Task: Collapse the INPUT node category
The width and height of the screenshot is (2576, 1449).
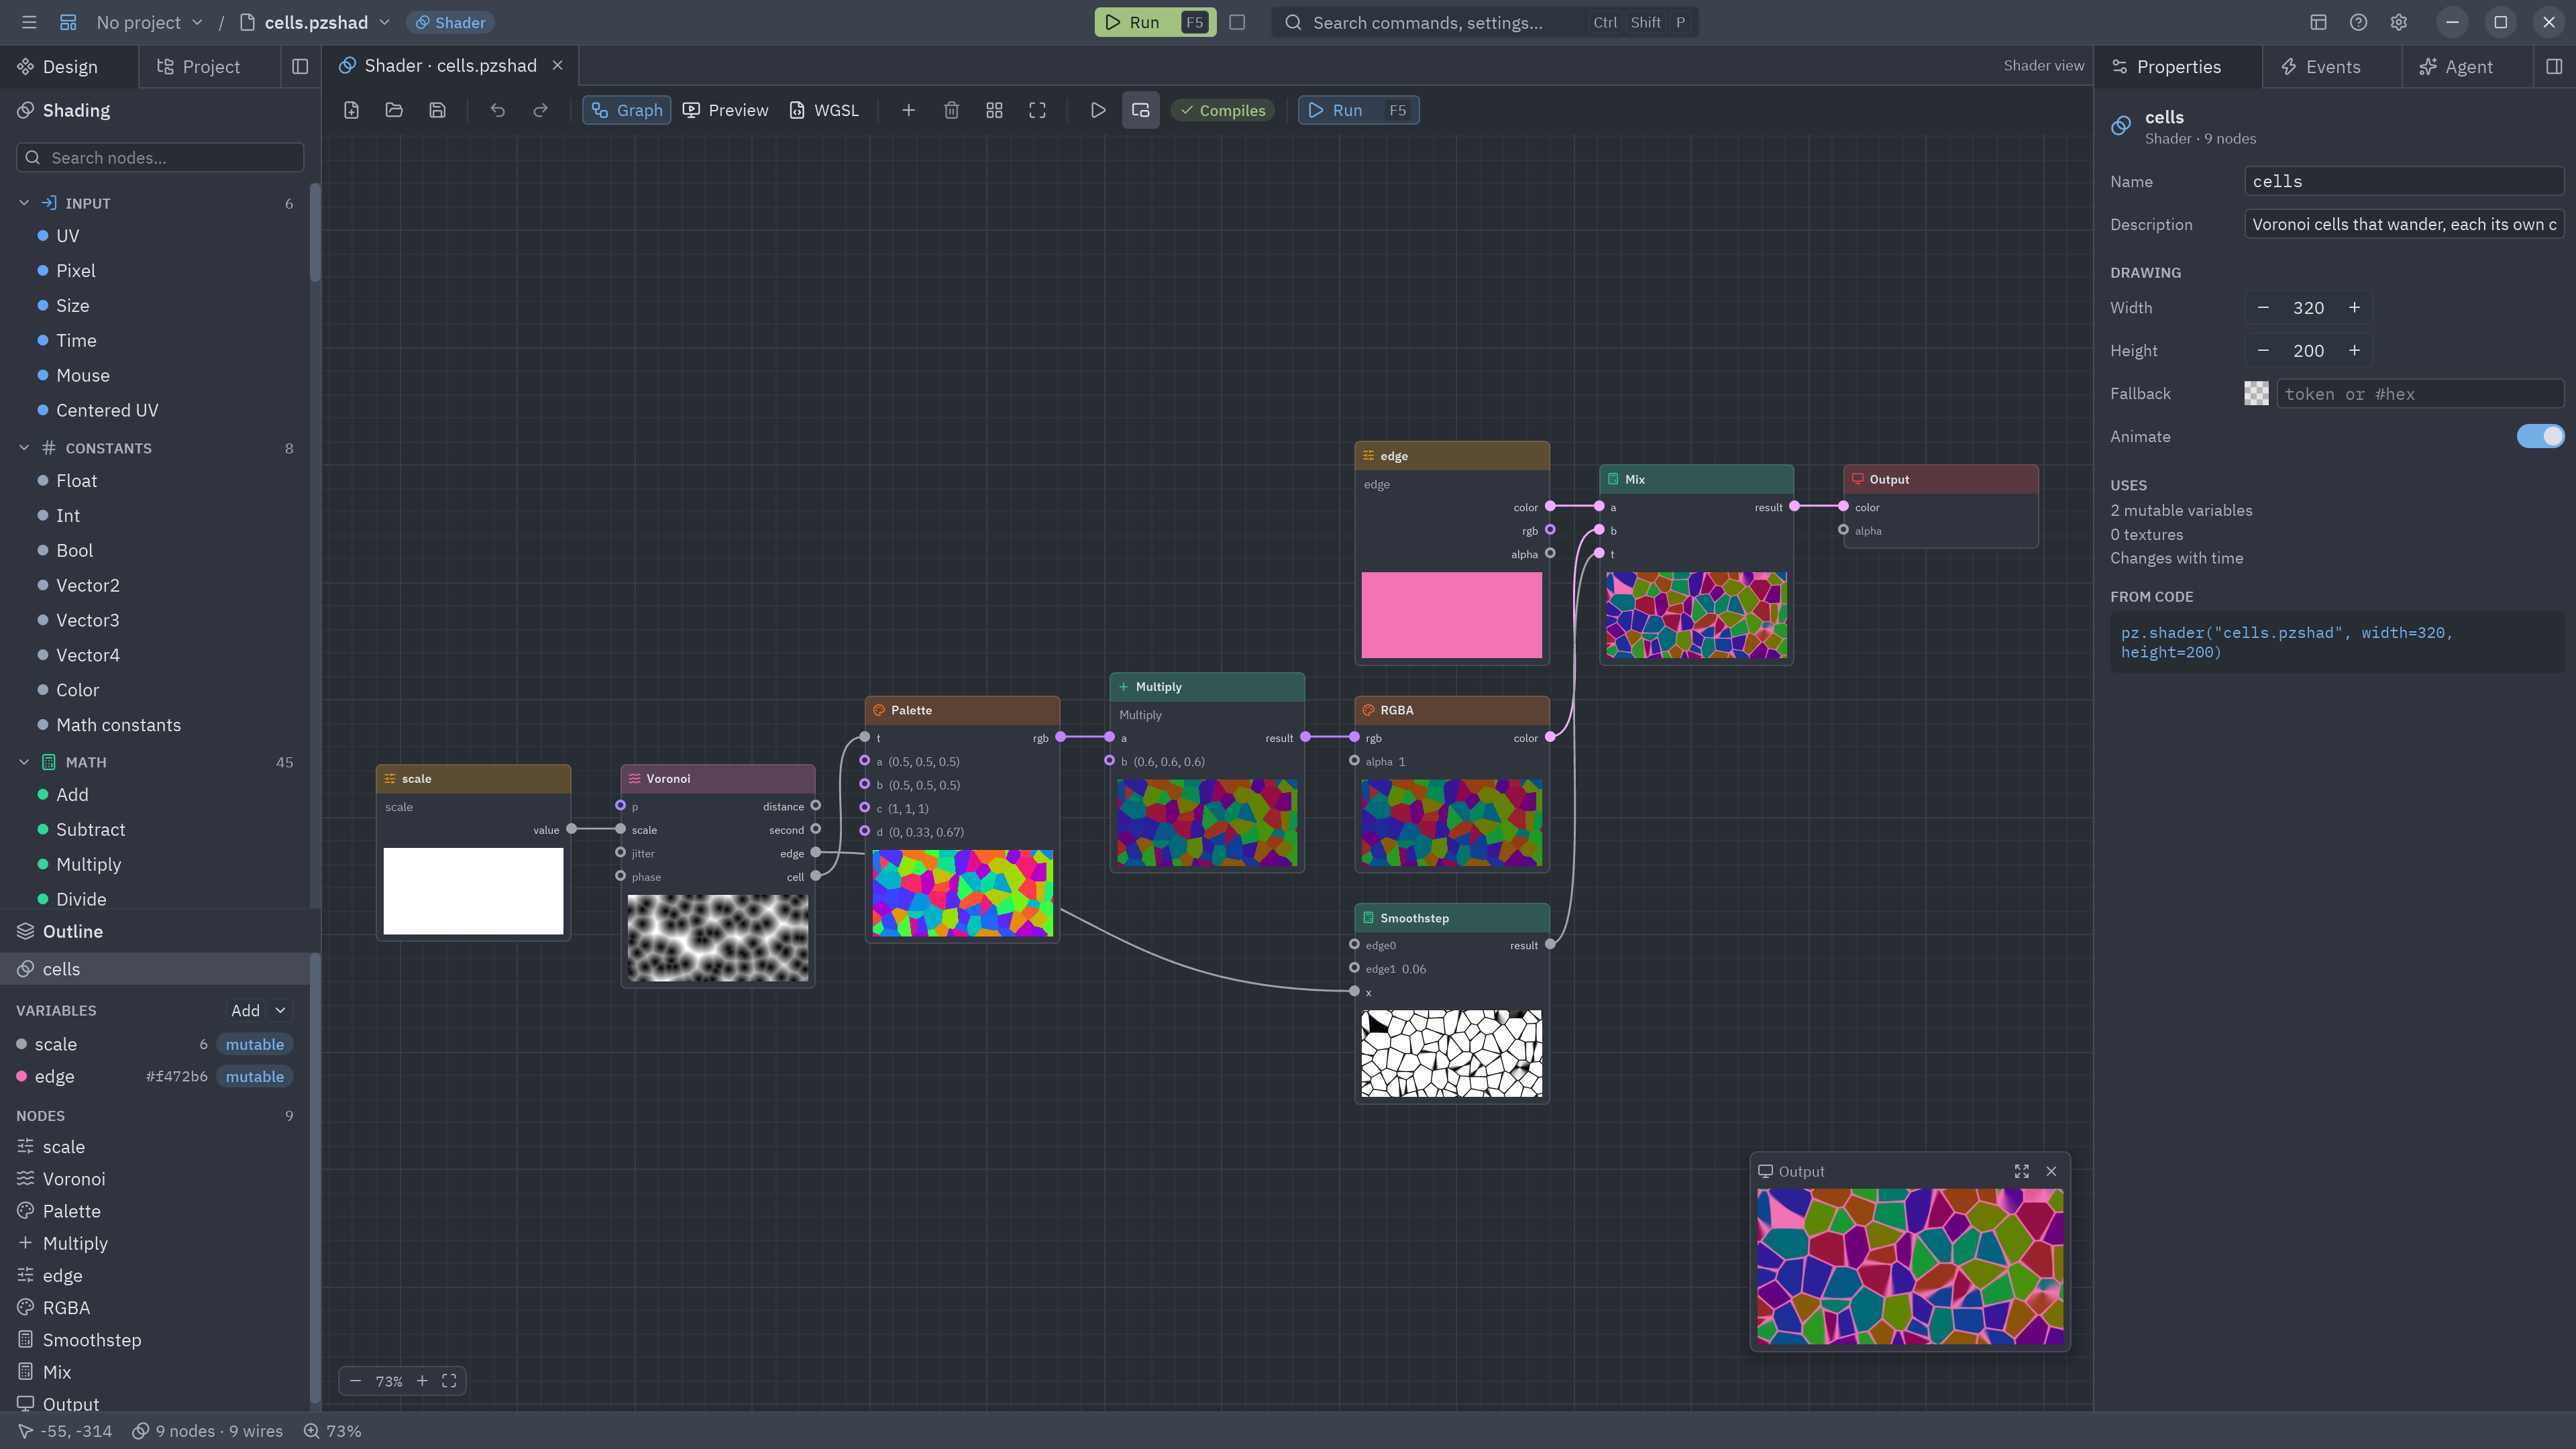Action: tap(24, 203)
